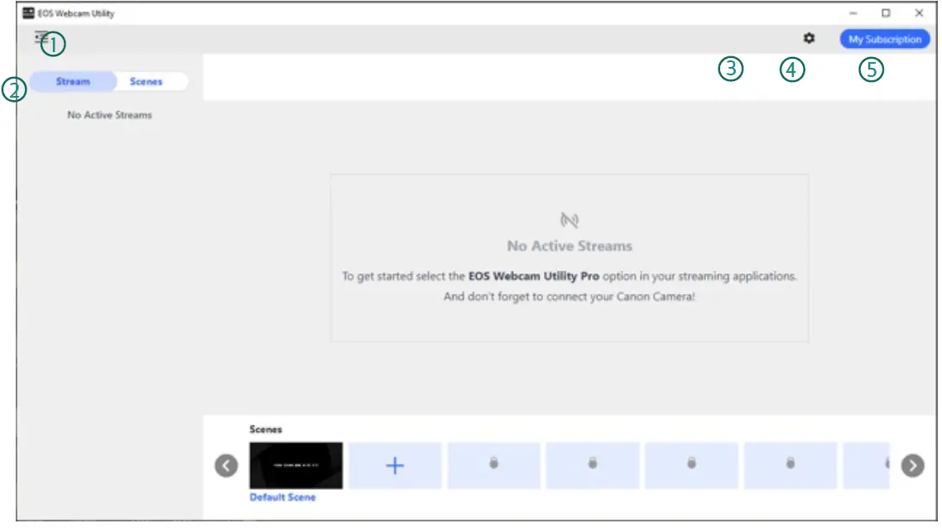Click the No Active Streams sidebar entry
This screenshot has width=942, height=528.
pyautogui.click(x=109, y=114)
